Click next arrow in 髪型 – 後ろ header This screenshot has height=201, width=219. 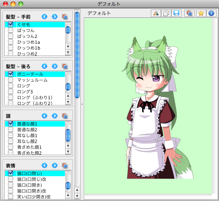point(55,66)
